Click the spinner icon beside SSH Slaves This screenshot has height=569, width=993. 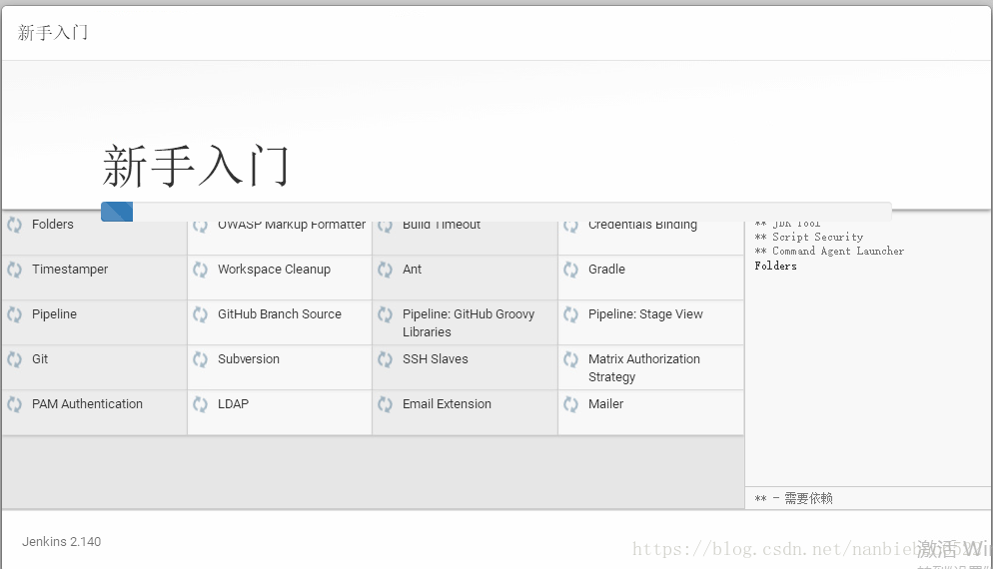[x=385, y=359]
